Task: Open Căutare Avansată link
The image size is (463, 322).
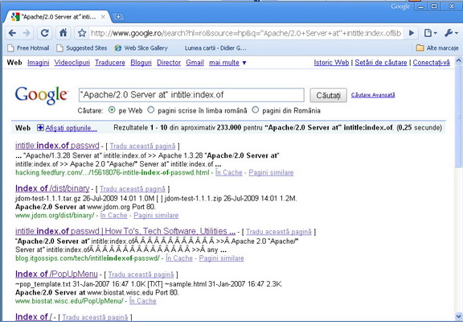Action: (373, 95)
